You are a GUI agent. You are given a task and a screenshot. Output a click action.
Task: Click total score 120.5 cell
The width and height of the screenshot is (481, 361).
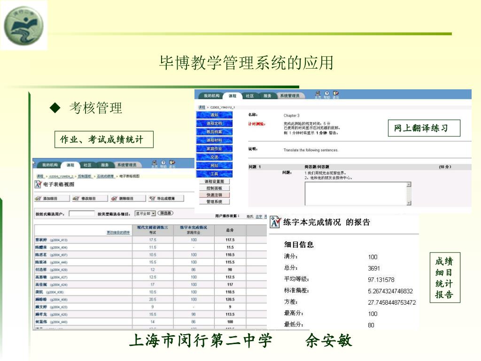230,299
